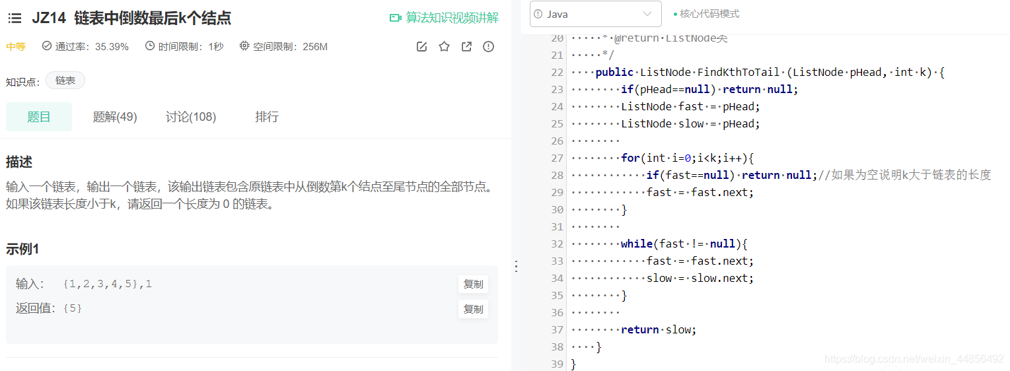Click the comment on line 28

tap(905, 175)
